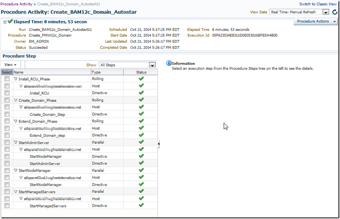The height and width of the screenshot is (219, 340).
Task: Collapse the Extend_Domain_Phase tree node
Action: 15,121
